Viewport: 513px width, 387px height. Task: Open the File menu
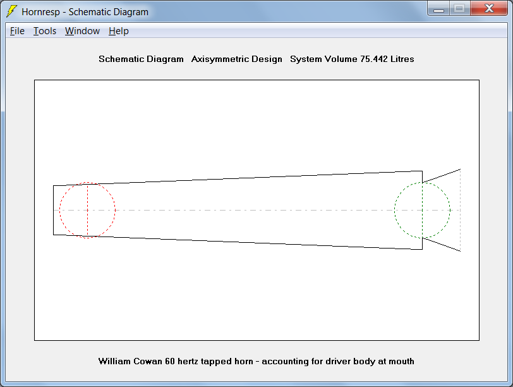click(17, 31)
